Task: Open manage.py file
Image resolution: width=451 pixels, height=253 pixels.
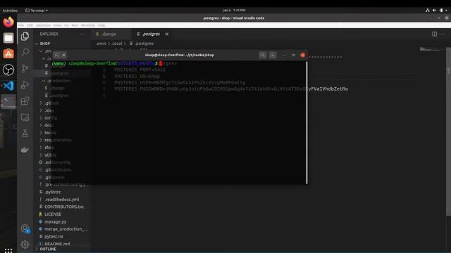Action: pyautogui.click(x=63, y=222)
